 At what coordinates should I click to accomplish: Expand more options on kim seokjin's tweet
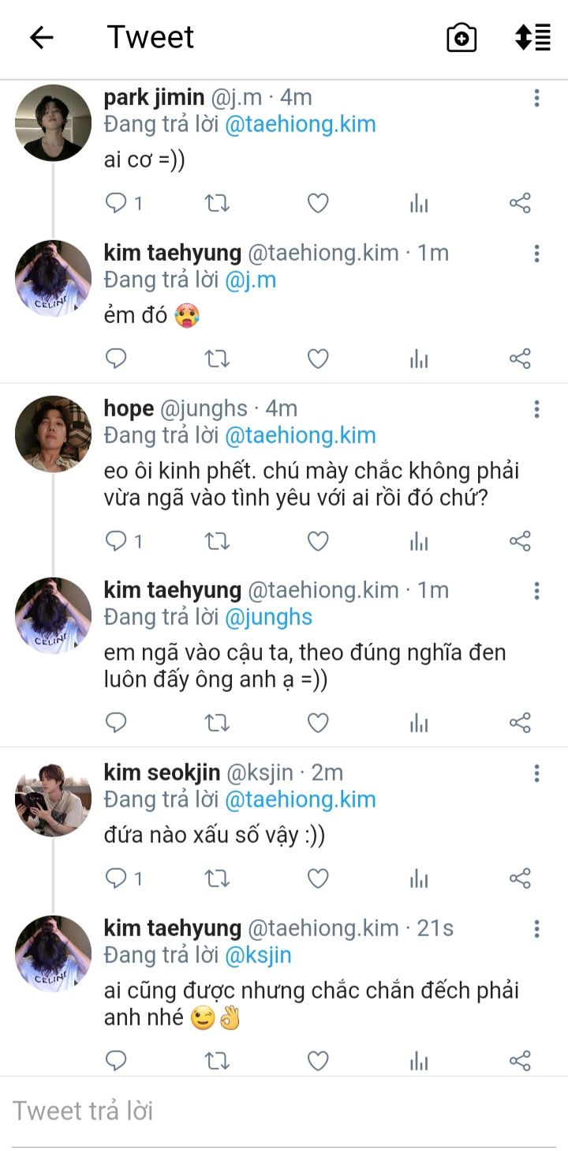[536, 773]
